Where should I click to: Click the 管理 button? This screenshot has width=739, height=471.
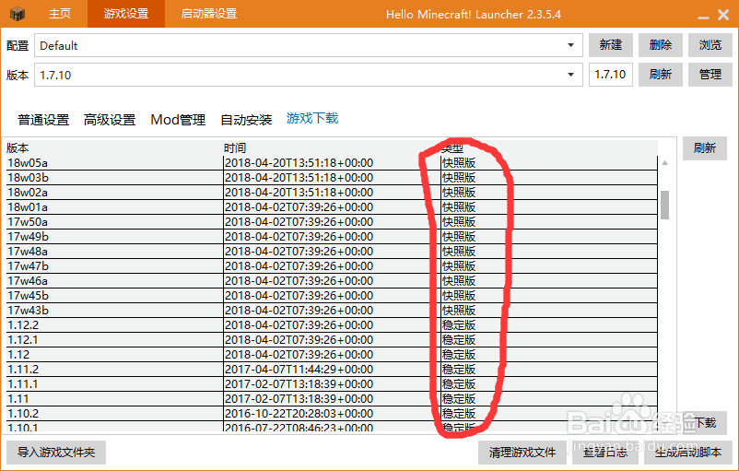coord(710,75)
